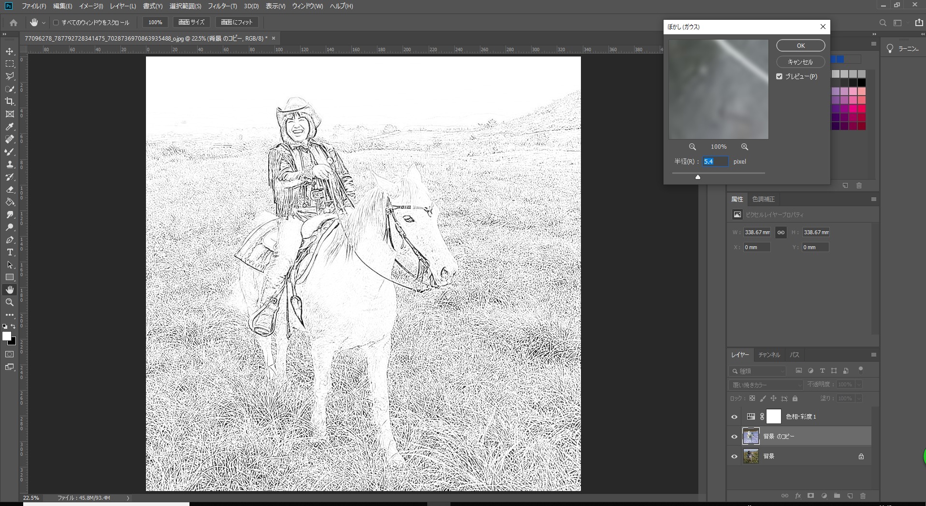Click the blur radius slider handle
926x506 pixels.
point(697,177)
